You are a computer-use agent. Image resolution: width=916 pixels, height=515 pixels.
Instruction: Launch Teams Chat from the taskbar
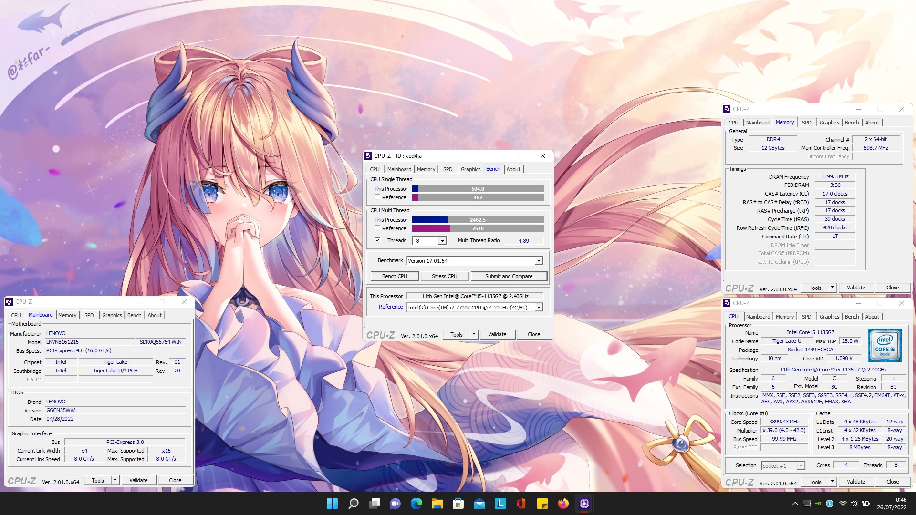396,504
